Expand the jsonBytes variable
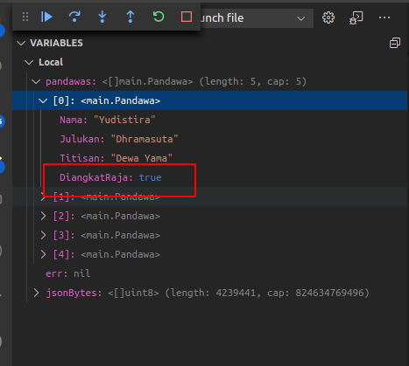This screenshot has width=409, height=366. pyautogui.click(x=36, y=293)
